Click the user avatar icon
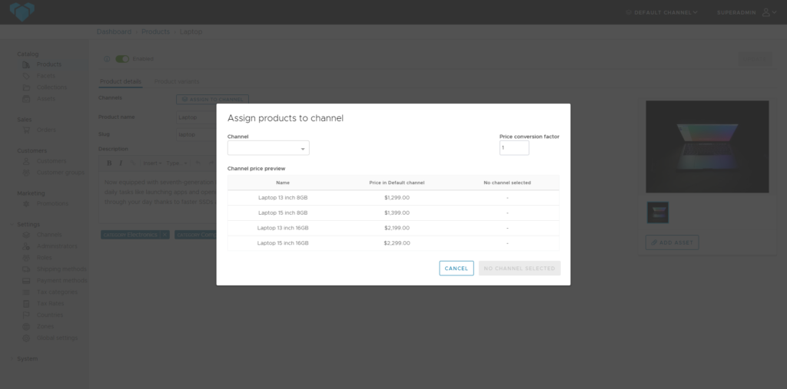 coord(766,12)
